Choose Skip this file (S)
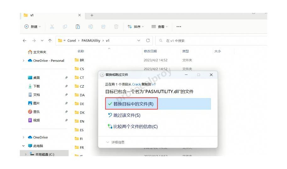 124,115
